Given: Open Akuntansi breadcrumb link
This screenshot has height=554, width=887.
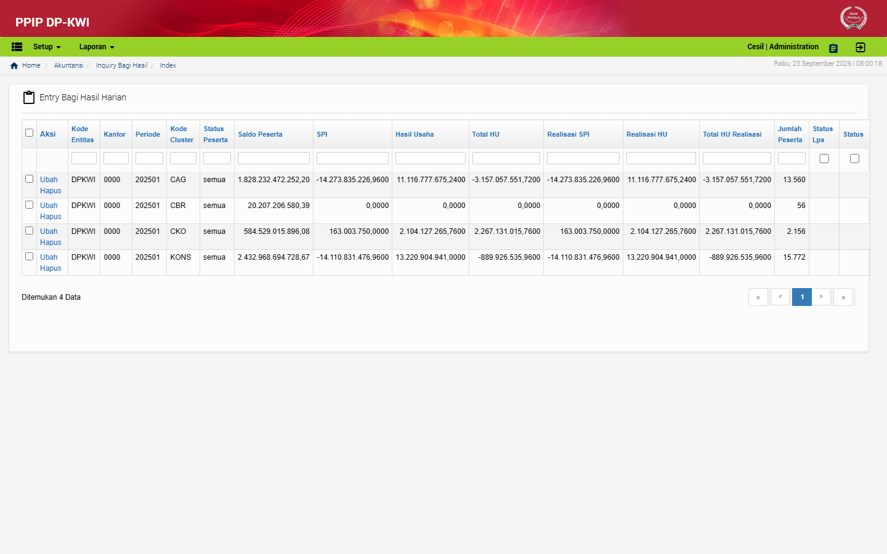Looking at the screenshot, I should 68,65.
